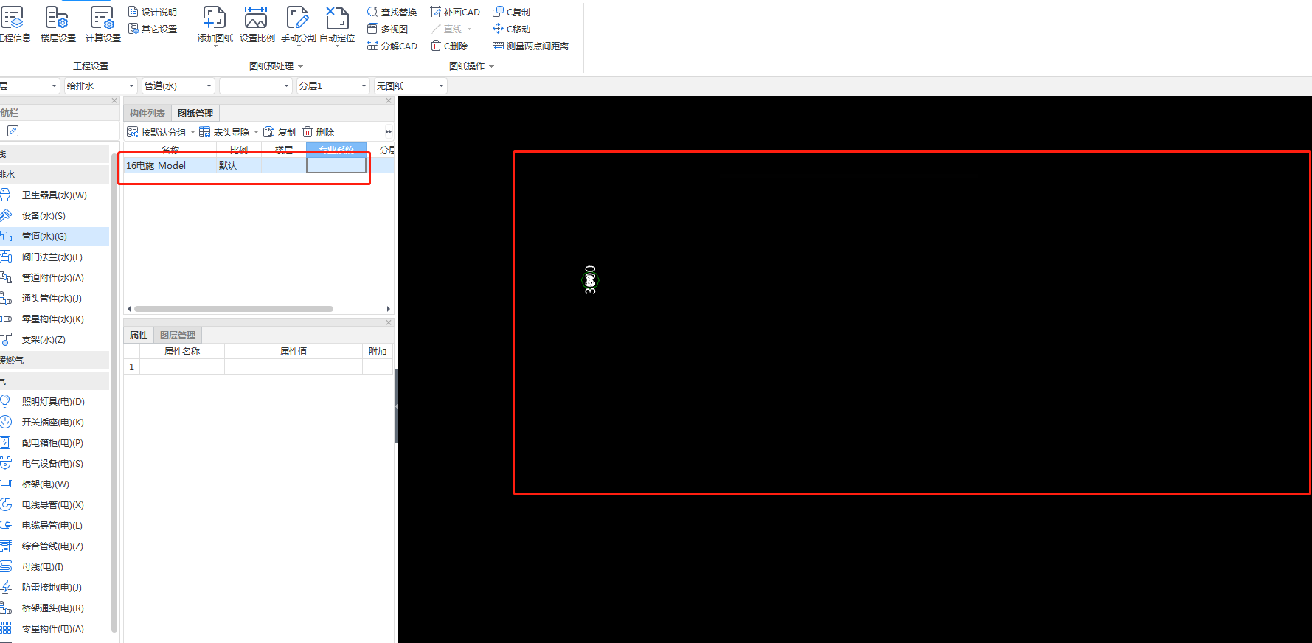Switch to 图纸管理 tab

[x=195, y=114]
